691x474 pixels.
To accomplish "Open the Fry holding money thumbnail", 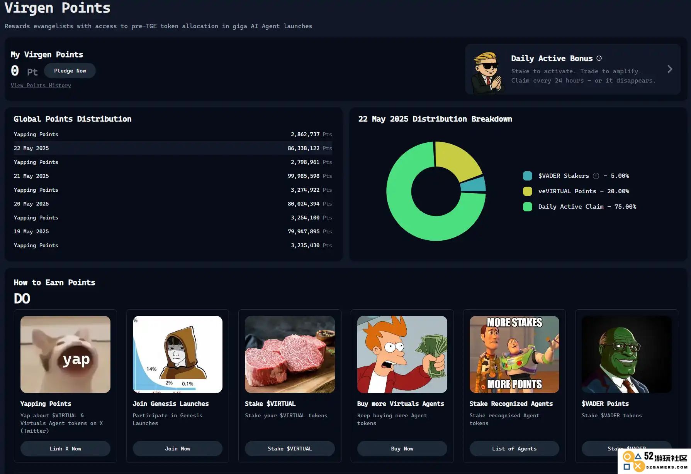I will (402, 354).
